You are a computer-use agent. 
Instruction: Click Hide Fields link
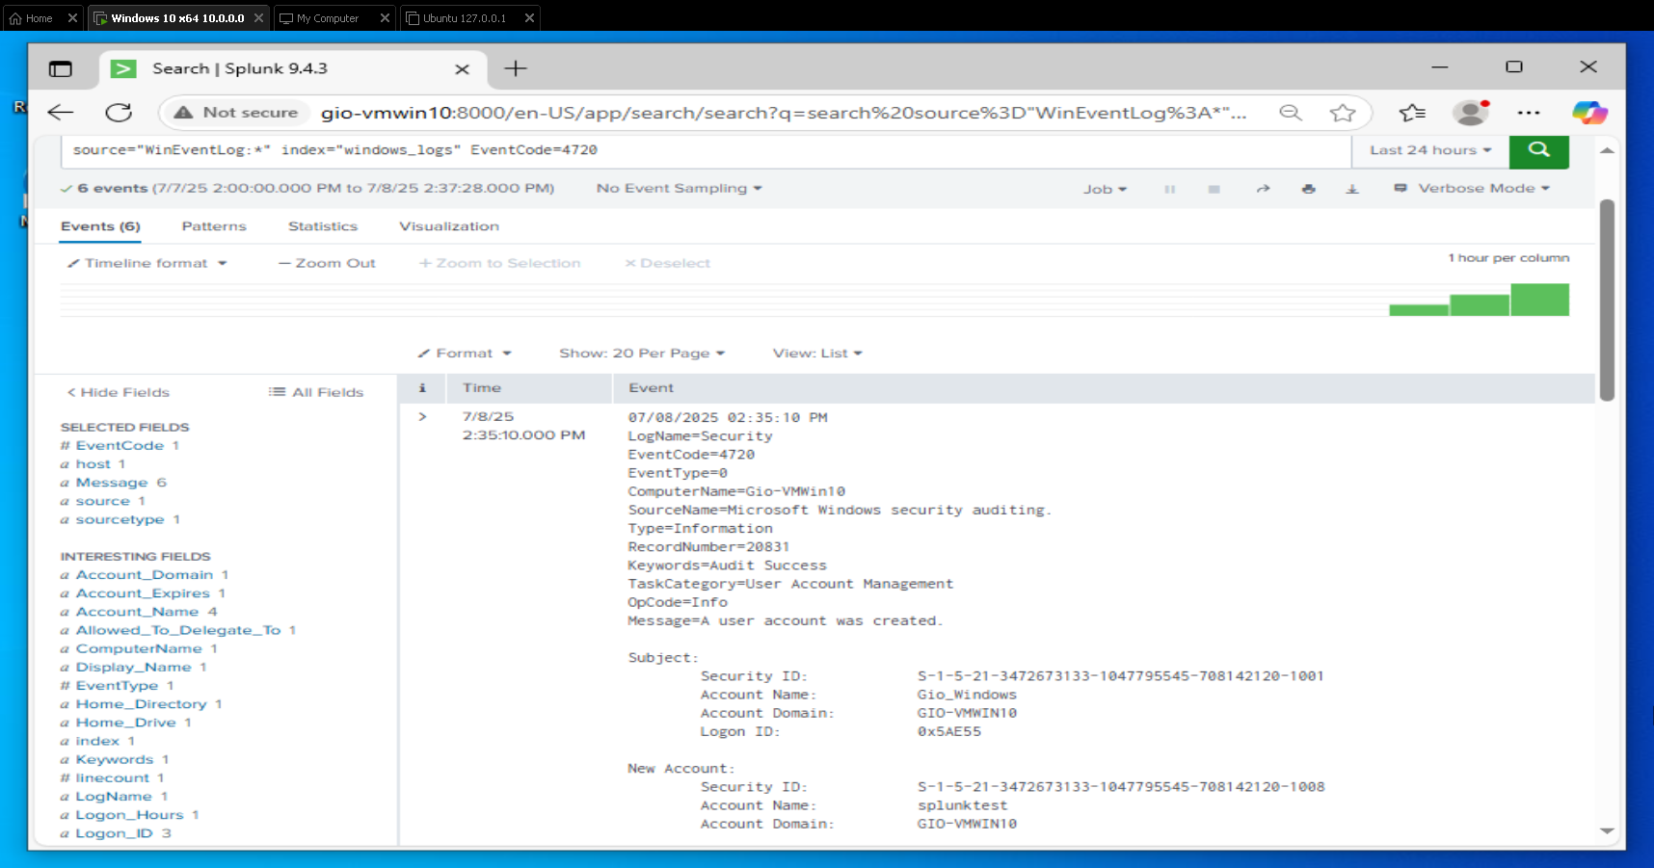pyautogui.click(x=119, y=392)
